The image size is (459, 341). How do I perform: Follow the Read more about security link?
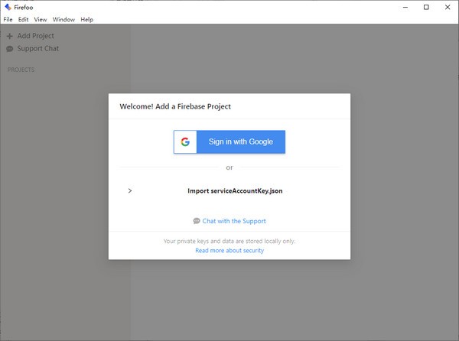pyautogui.click(x=229, y=250)
